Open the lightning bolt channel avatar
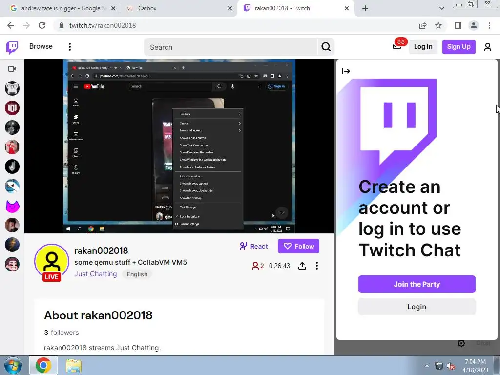500x375 pixels. point(12,245)
